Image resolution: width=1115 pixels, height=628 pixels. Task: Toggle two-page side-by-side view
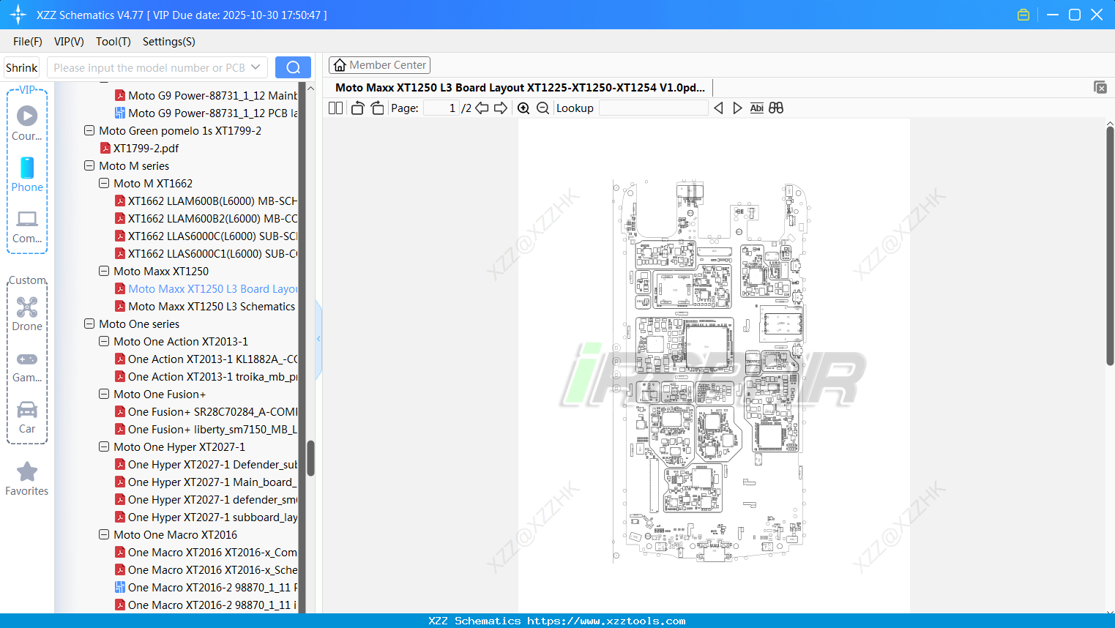[x=335, y=108]
